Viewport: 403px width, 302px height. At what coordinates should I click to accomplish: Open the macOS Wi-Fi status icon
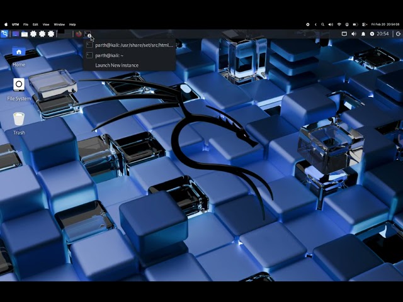(x=339, y=25)
